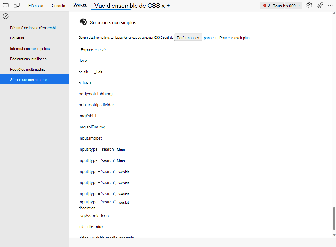
Task: Click the a :hover selector
Action: [x=85, y=82]
